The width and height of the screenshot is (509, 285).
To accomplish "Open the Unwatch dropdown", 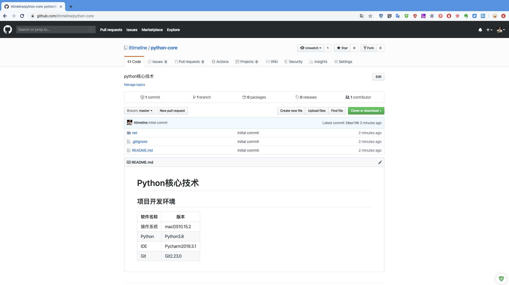I will coord(311,48).
